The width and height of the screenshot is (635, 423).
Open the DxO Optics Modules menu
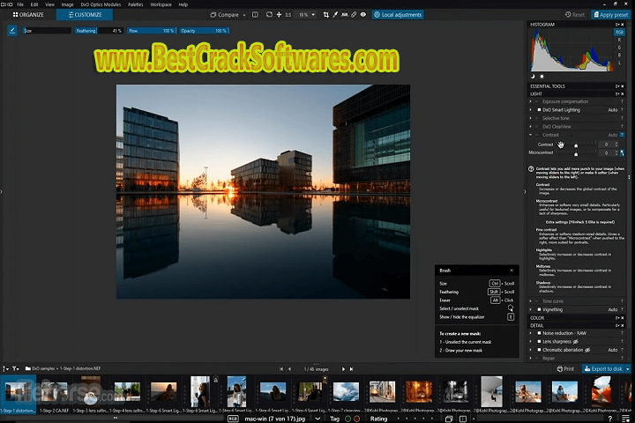click(101, 4)
